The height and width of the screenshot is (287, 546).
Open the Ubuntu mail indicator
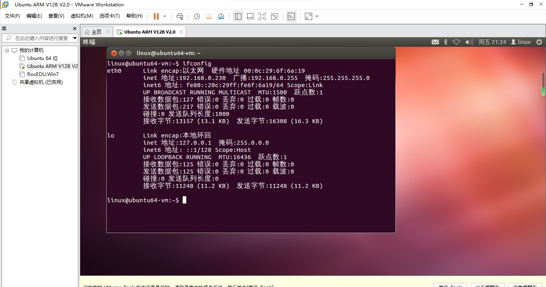435,42
